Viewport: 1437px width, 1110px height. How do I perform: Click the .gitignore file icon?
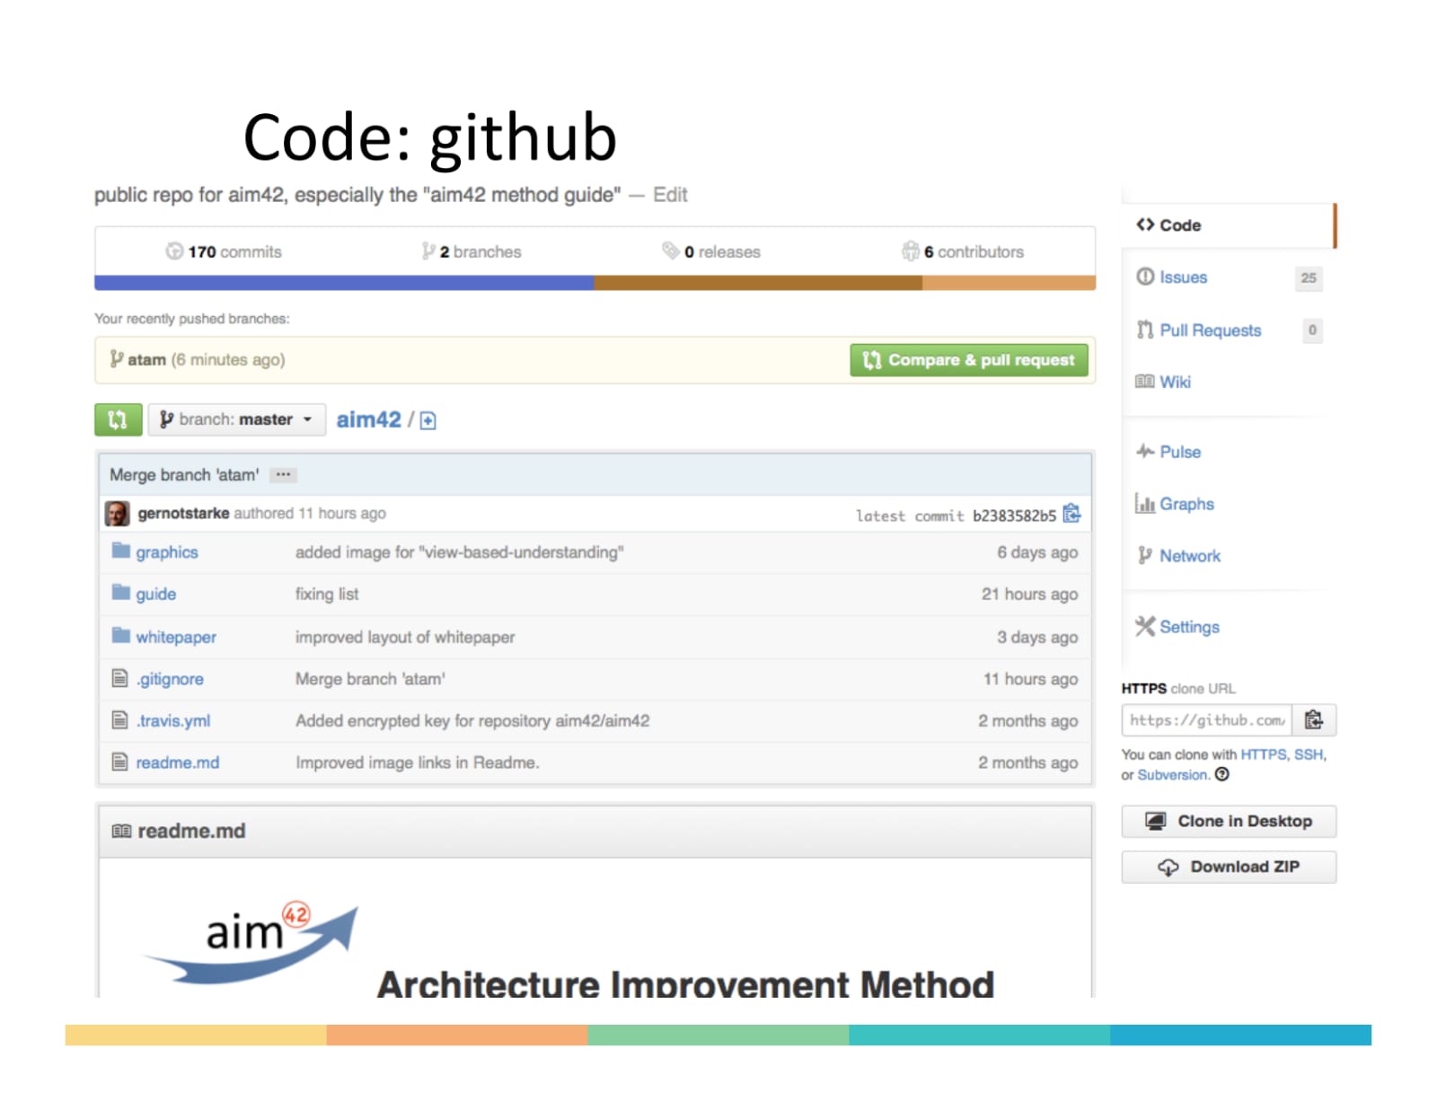119,678
